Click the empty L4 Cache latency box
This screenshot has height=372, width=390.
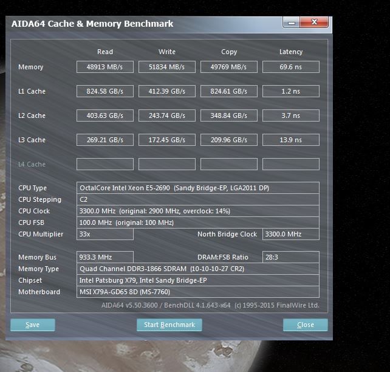pyautogui.click(x=291, y=164)
